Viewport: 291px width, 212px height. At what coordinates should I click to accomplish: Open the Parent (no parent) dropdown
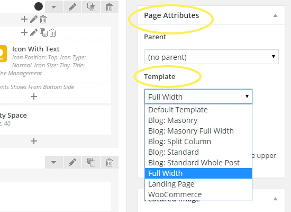(x=212, y=57)
